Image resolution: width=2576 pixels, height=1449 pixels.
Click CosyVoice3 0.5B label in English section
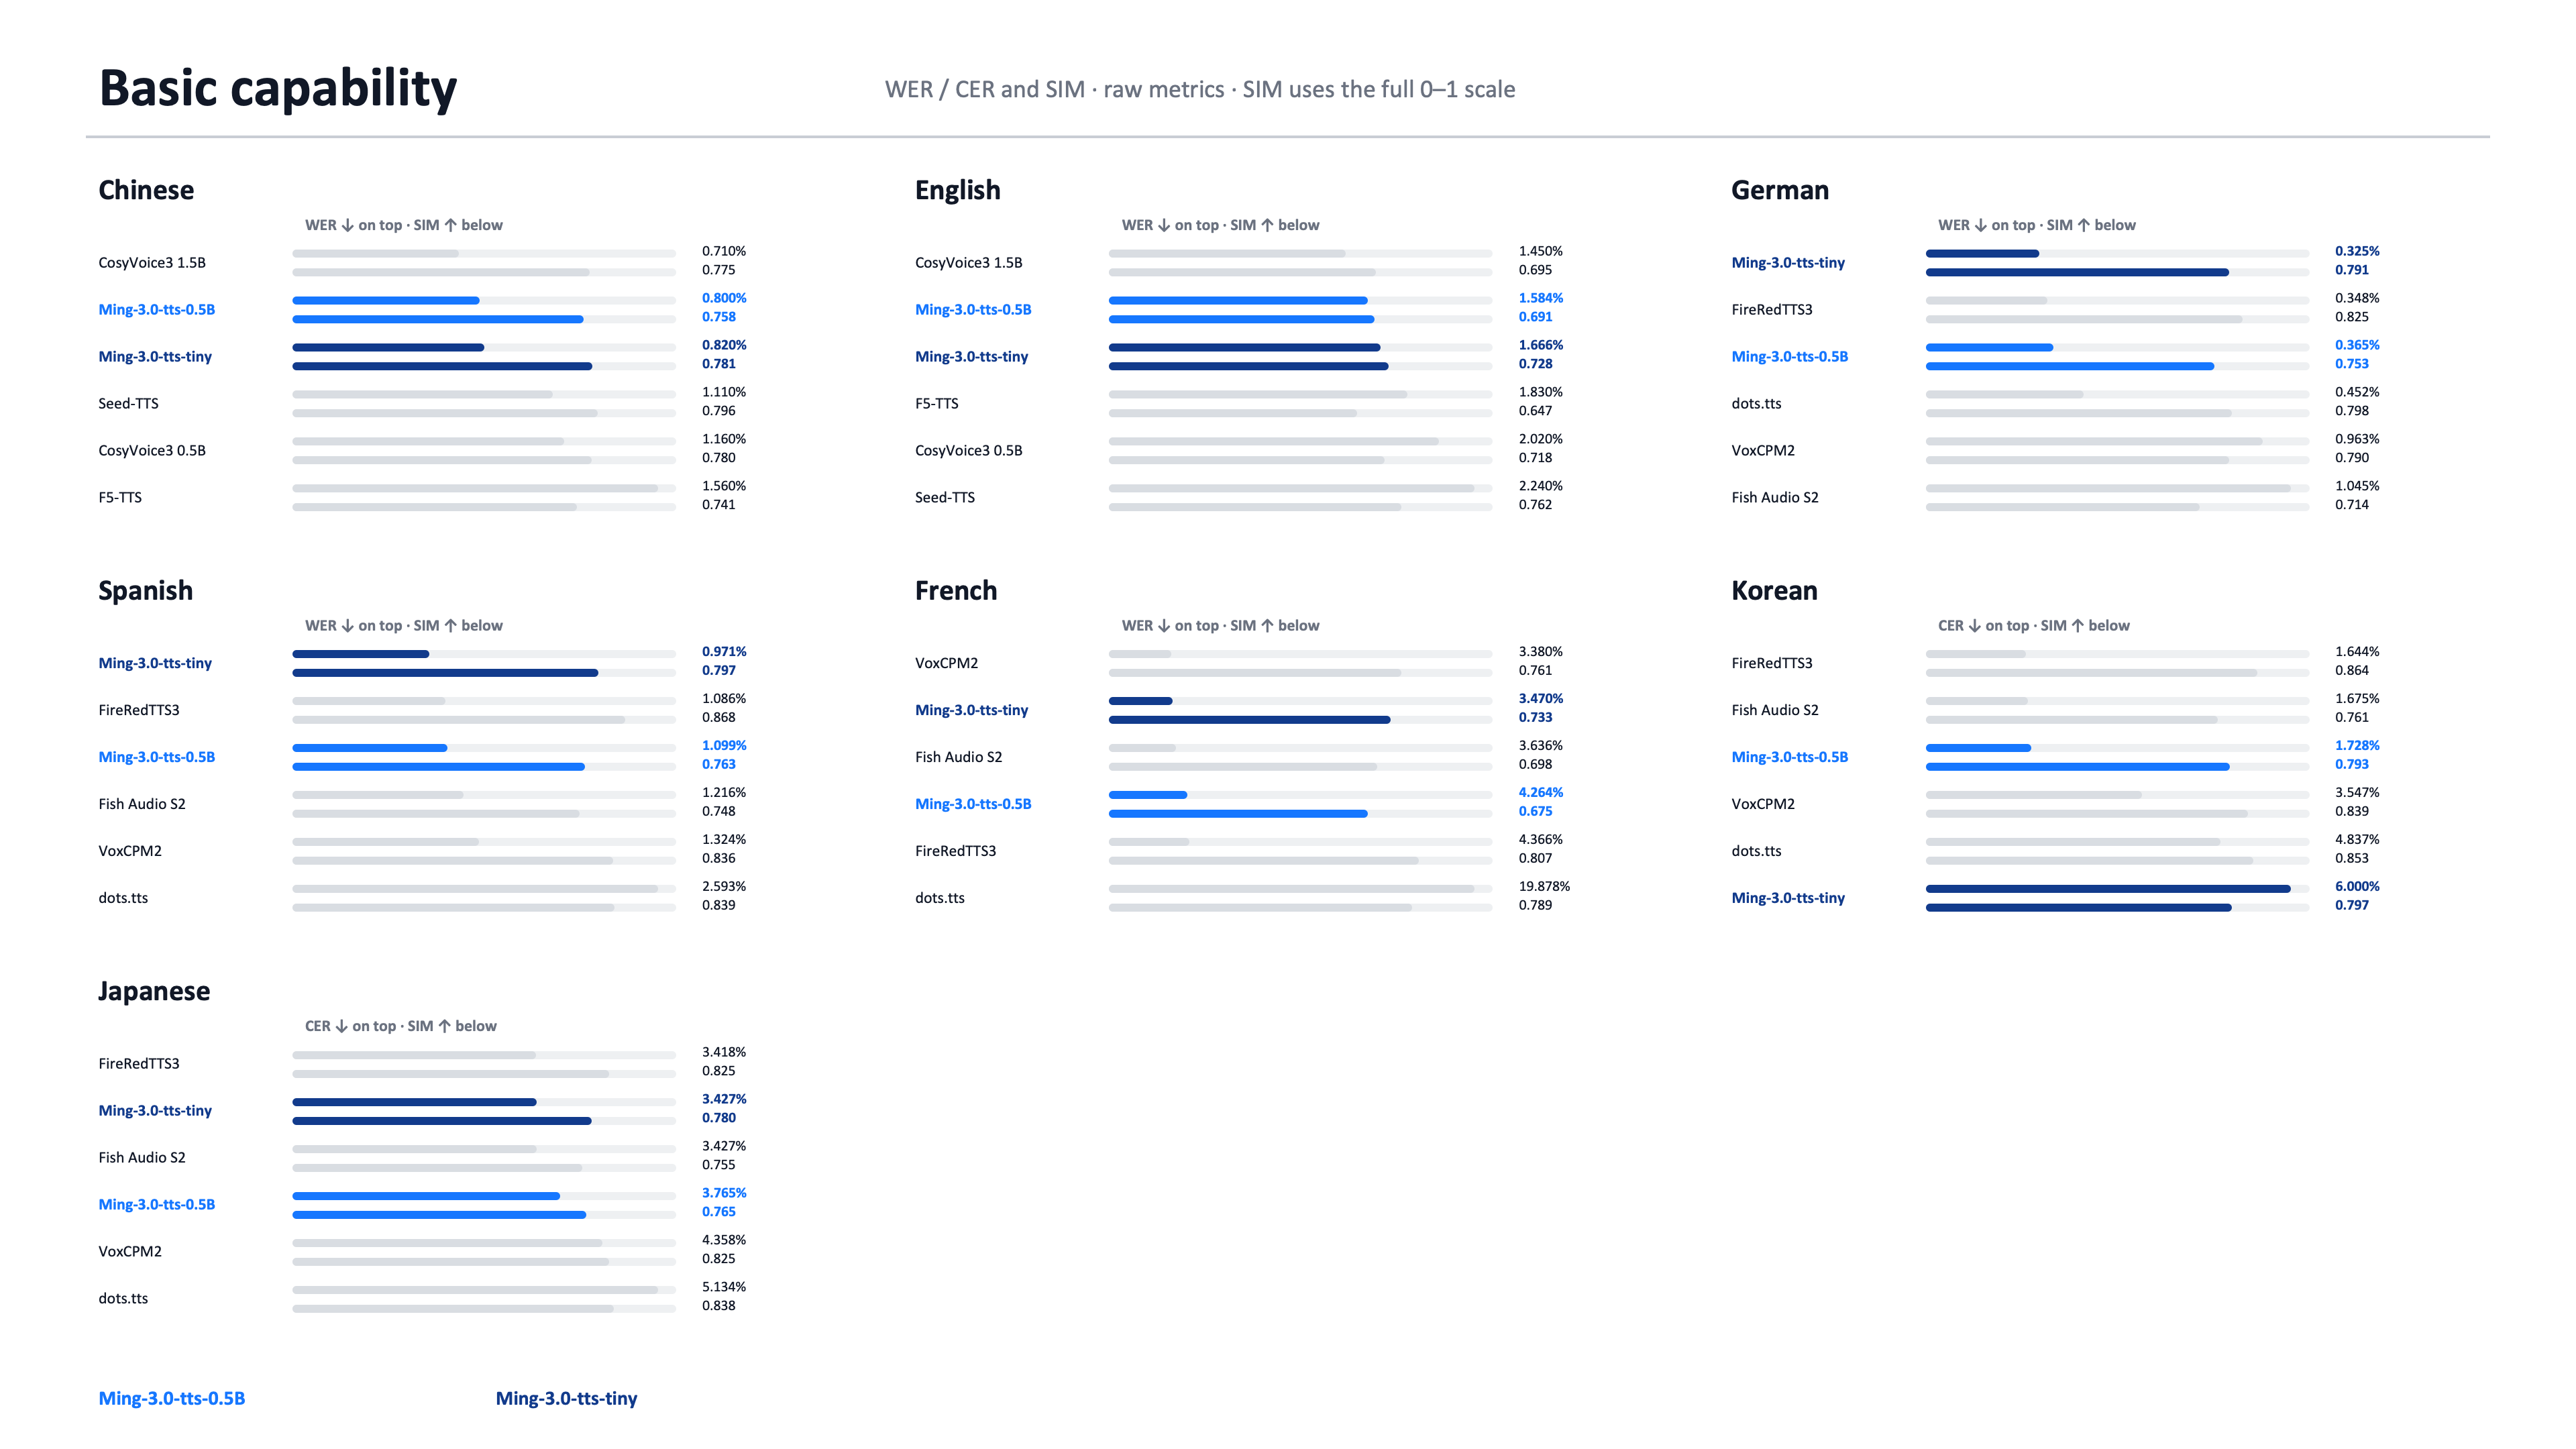tap(968, 450)
